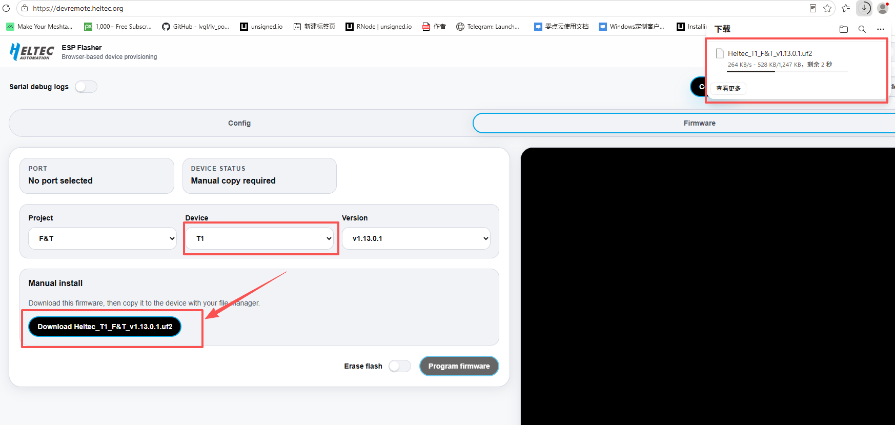Toggle the browser downloads toolbar icon
Image resolution: width=895 pixels, height=425 pixels.
coord(864,8)
